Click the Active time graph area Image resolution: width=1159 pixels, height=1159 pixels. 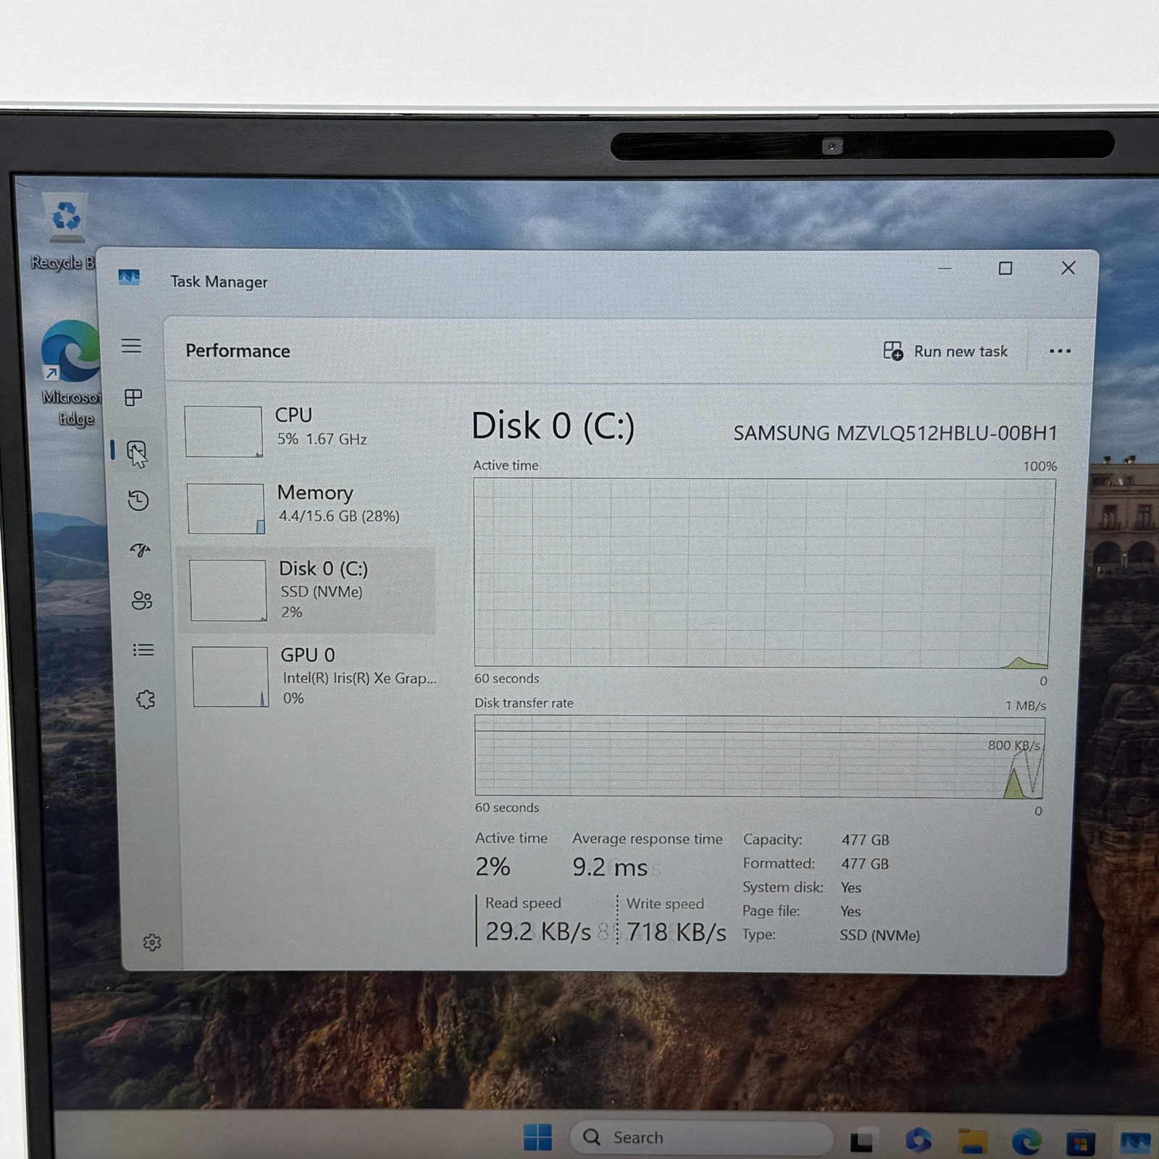click(763, 572)
